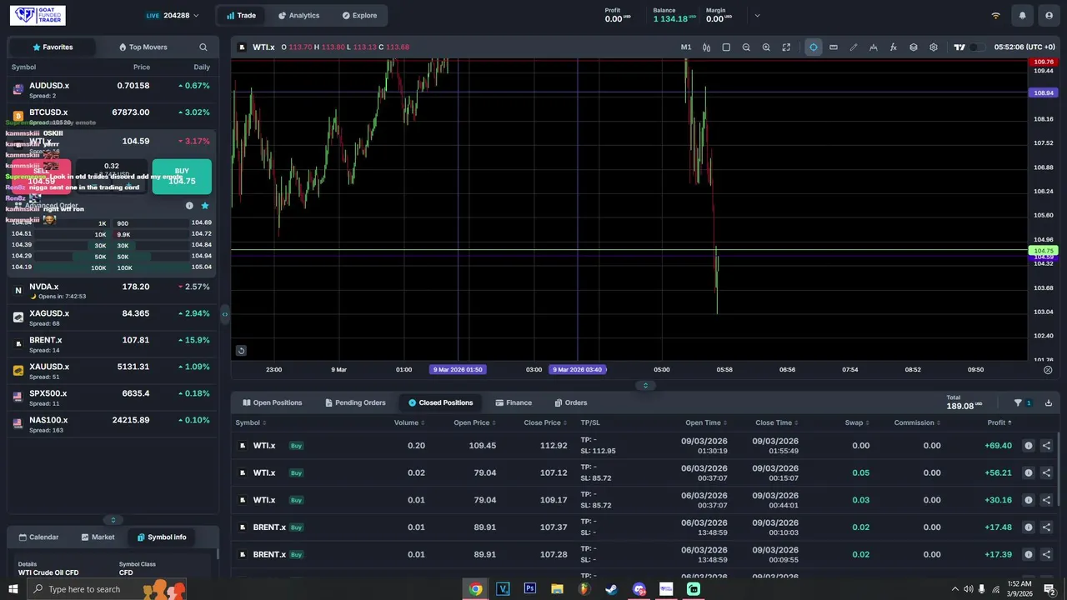Show WTI.x info icon near star

tap(189, 206)
